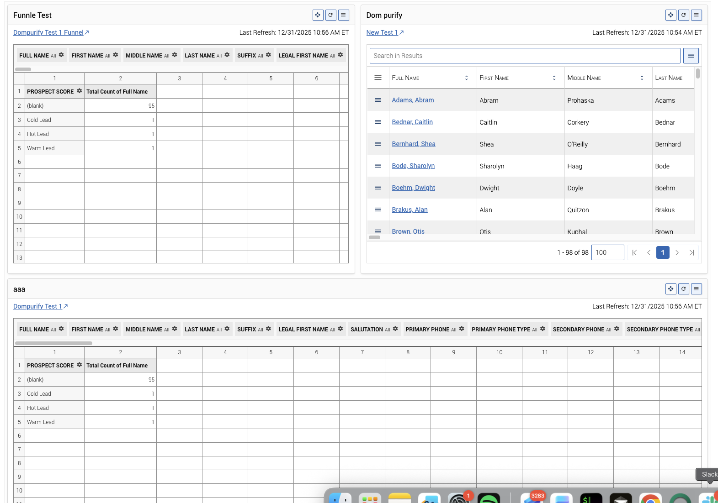Select page 1 in pagination
The width and height of the screenshot is (718, 503).
(662, 252)
